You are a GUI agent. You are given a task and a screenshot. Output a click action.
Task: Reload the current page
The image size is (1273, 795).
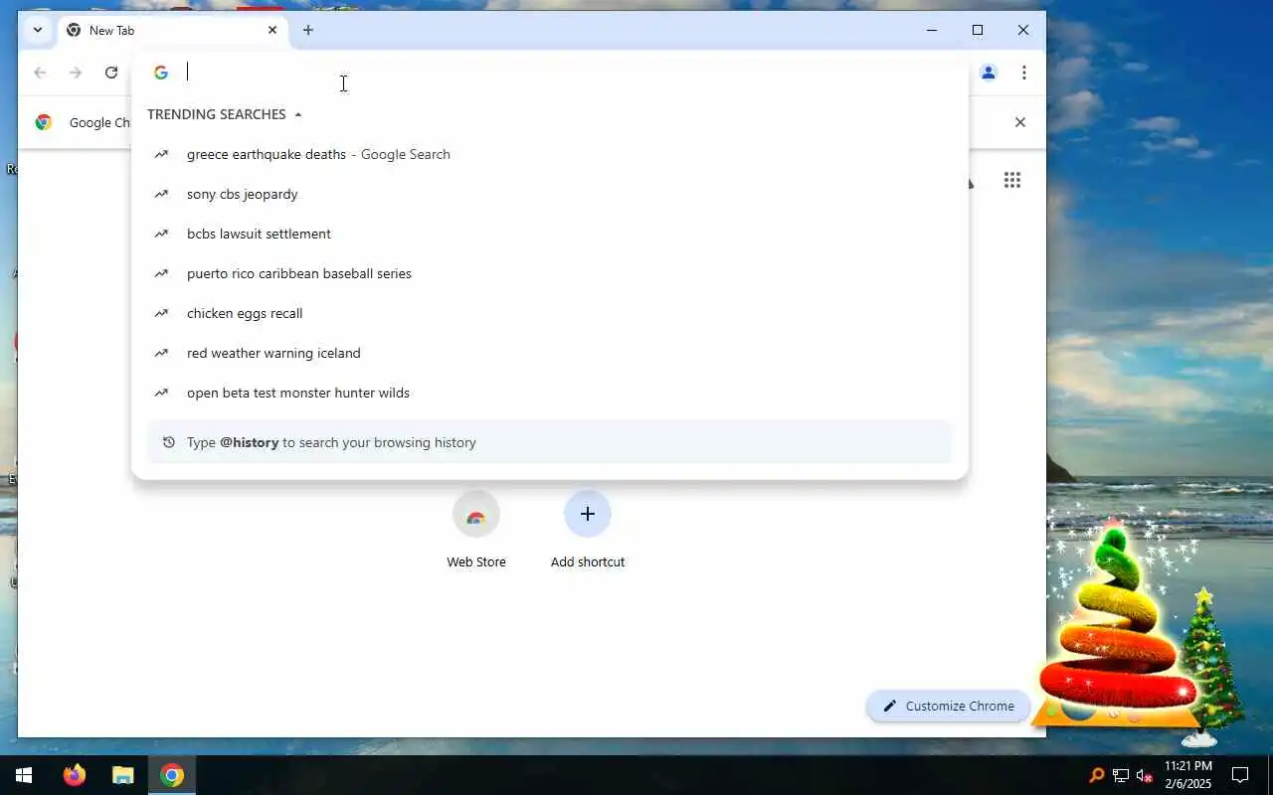point(111,73)
